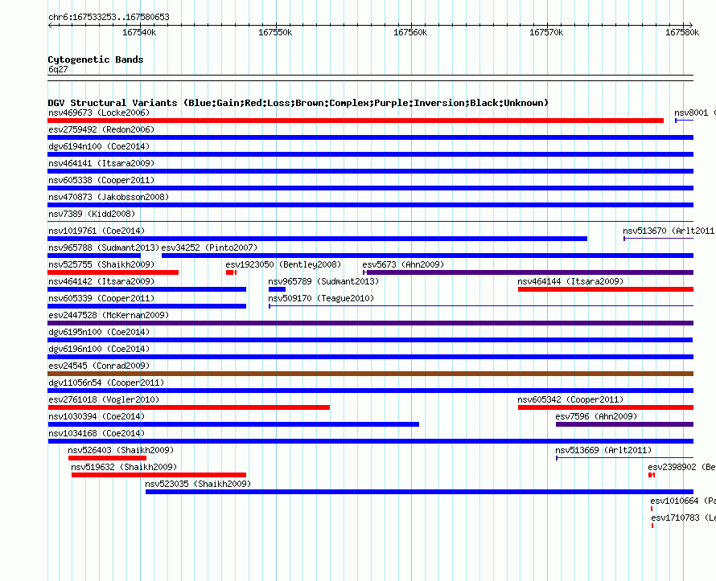716x581 pixels.
Task: Click the 167550k ruler position
Action: click(275, 32)
